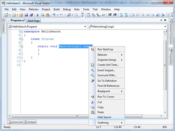Screen dimensions: 175x131
Task: Switch to the Program.cs tab
Action: [18, 20]
